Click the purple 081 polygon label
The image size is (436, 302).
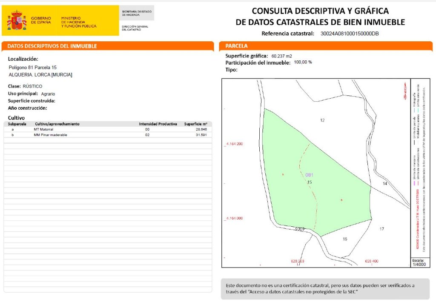pyautogui.click(x=309, y=175)
